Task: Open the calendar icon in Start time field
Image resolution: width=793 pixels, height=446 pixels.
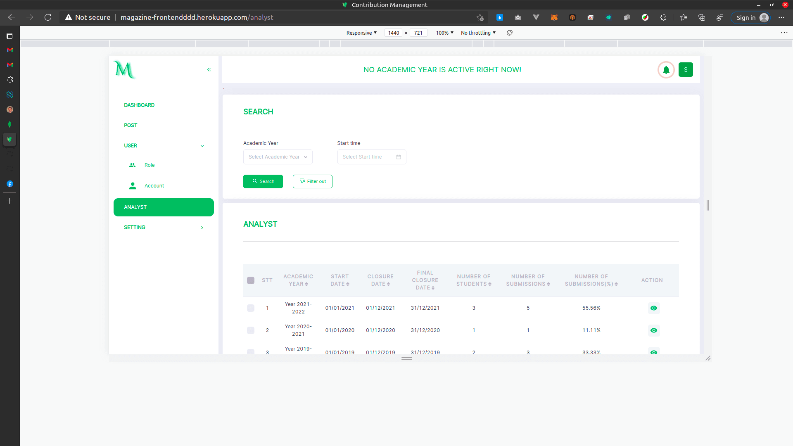Action: 398,157
